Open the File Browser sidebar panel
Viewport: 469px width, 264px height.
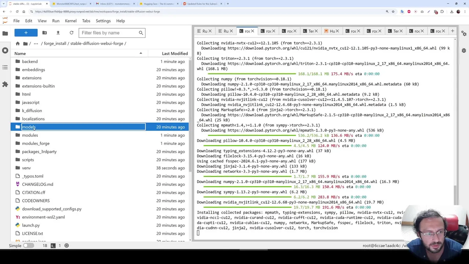[x=5, y=33]
